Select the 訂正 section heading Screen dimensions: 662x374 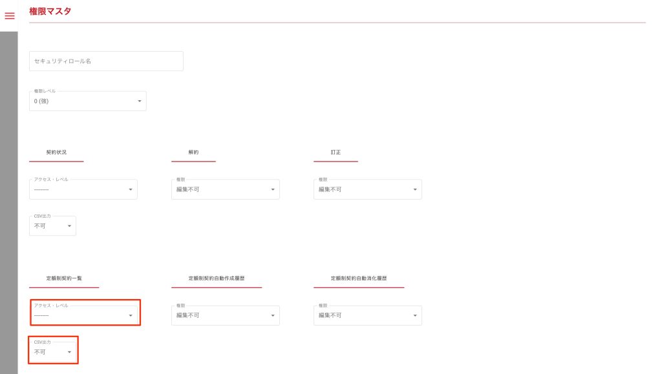coord(336,152)
